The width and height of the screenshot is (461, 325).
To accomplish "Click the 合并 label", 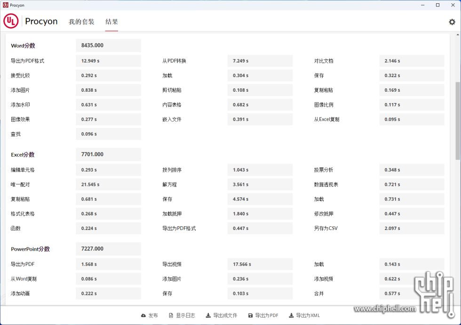I will click(x=319, y=293).
